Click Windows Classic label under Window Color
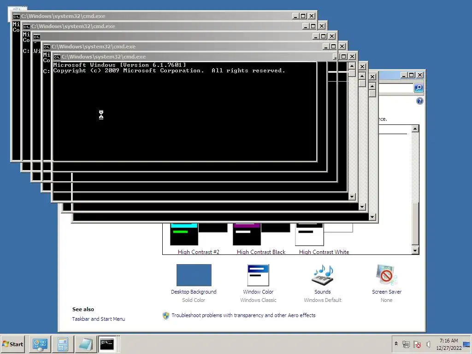 coord(258,300)
